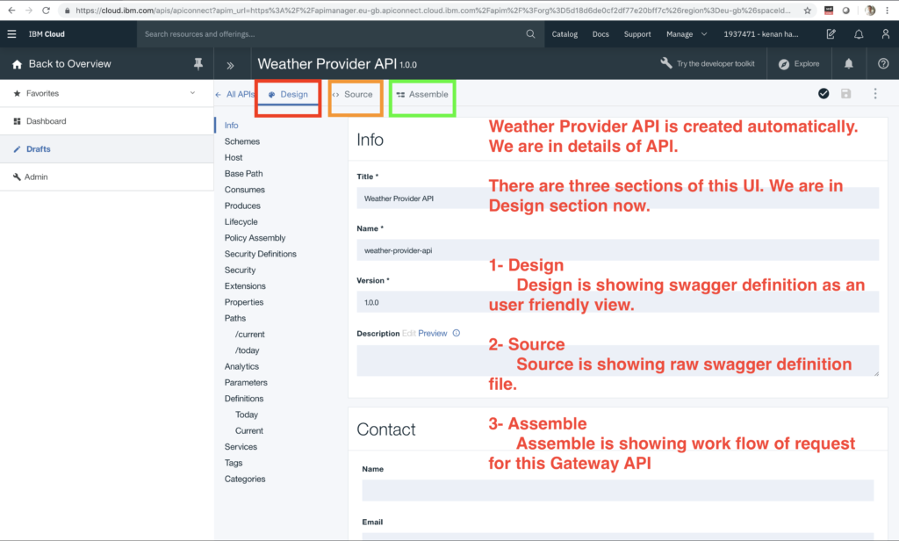Open the browser three-dot menu
This screenshot has height=541, width=899.
coord(887,11)
